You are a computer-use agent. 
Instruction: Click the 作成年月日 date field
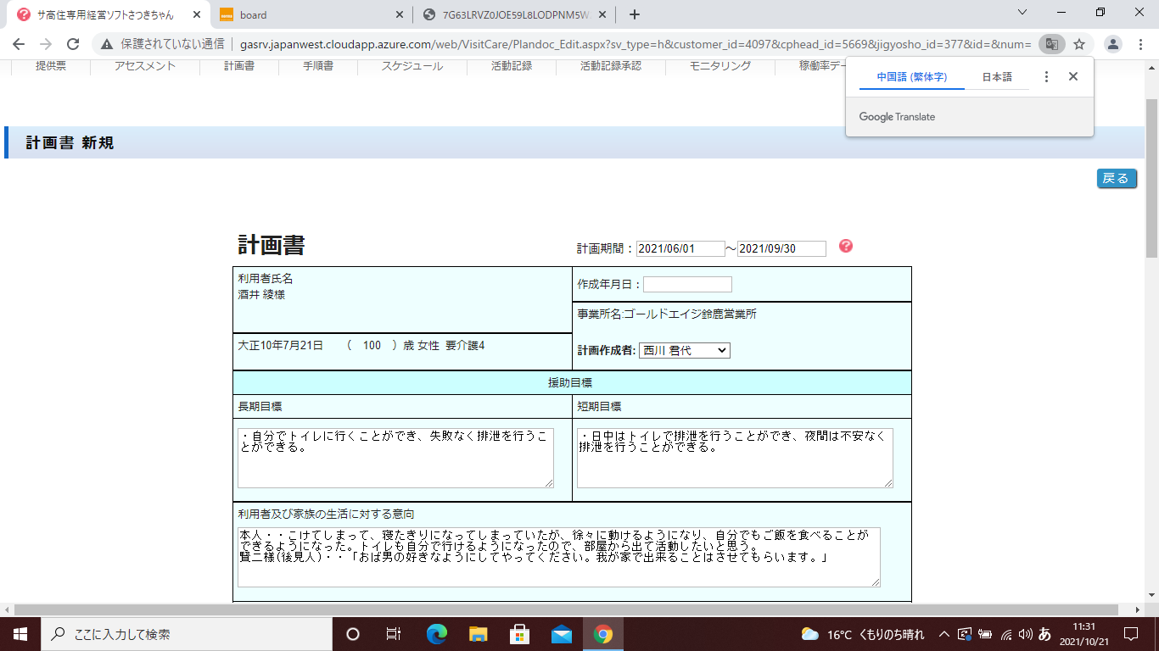click(x=687, y=284)
